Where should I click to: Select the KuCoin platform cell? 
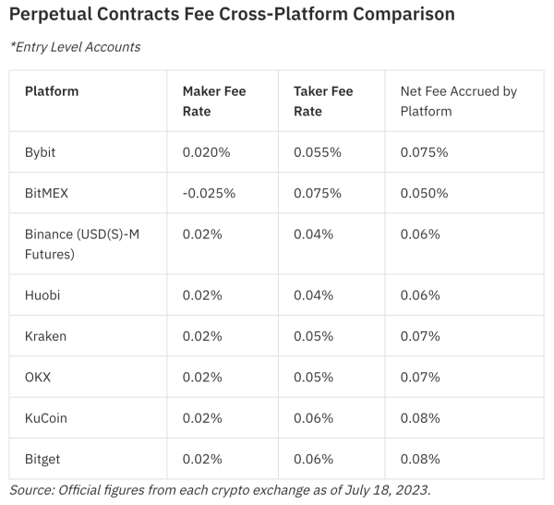click(x=46, y=418)
